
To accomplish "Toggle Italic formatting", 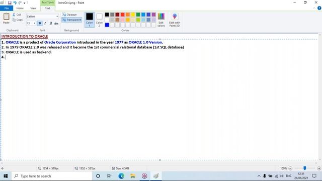I will [45, 23].
